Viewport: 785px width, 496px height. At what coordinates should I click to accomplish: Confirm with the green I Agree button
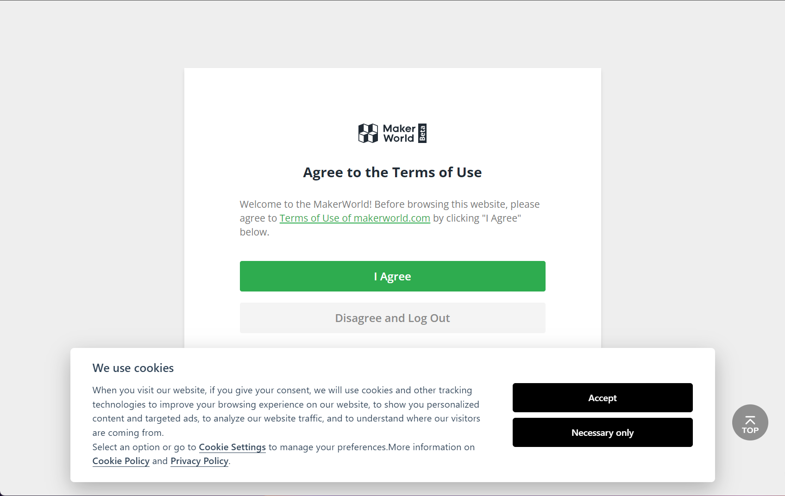(x=393, y=276)
